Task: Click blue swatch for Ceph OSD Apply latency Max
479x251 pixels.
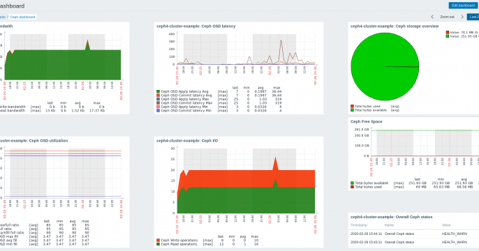Action: [159, 99]
